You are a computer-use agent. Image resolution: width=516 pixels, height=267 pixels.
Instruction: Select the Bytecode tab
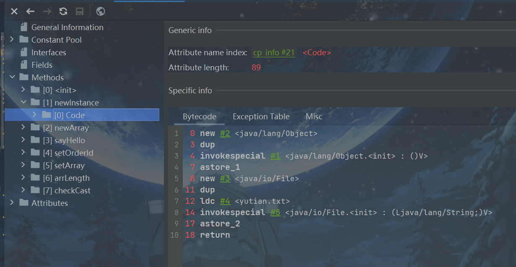pos(200,117)
